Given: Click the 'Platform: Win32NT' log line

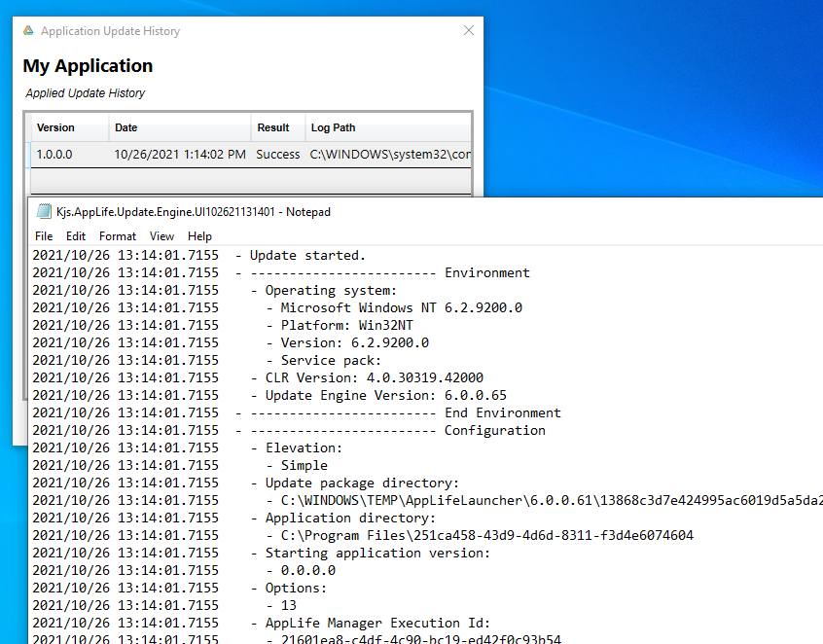Looking at the screenshot, I should coord(223,326).
